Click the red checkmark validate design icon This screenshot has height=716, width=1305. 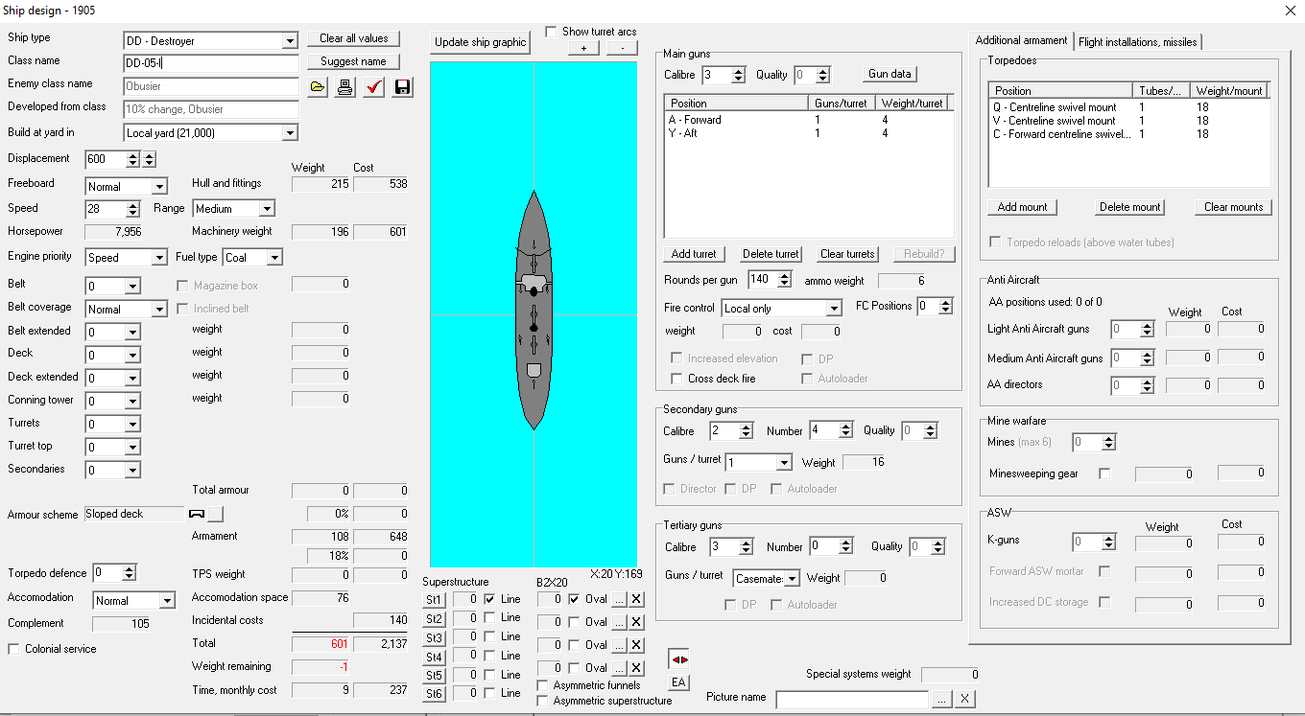tap(374, 87)
